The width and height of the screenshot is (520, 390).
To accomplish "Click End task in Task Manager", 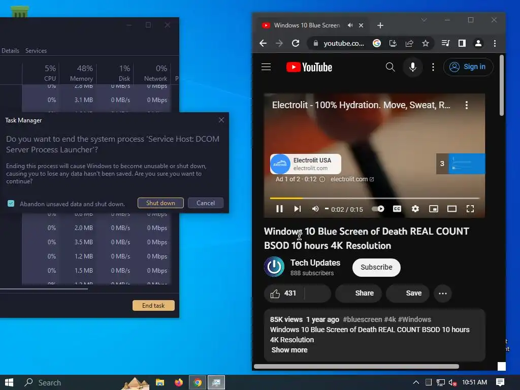I will tap(153, 305).
